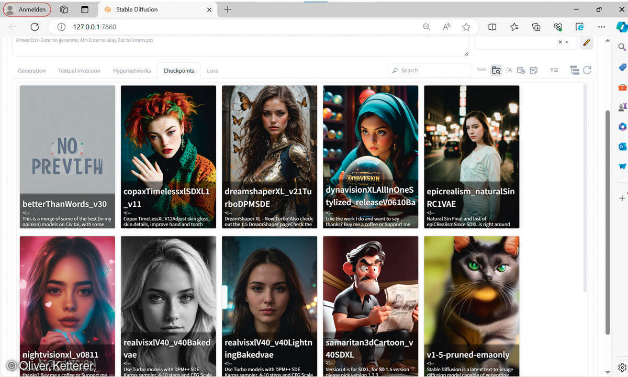The image size is (628, 377).
Task: Toggle ascending sort order icon
Action: pyautogui.click(x=554, y=70)
